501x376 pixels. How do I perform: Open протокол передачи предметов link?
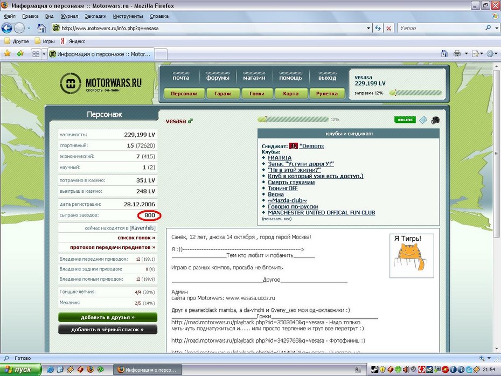click(x=113, y=247)
